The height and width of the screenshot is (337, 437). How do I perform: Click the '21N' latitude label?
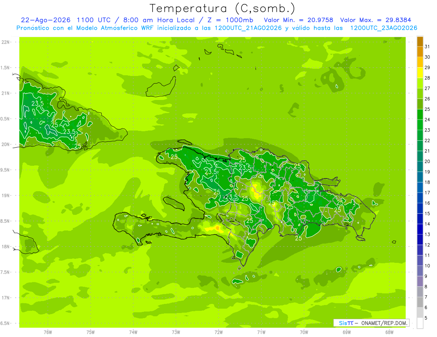(5, 93)
